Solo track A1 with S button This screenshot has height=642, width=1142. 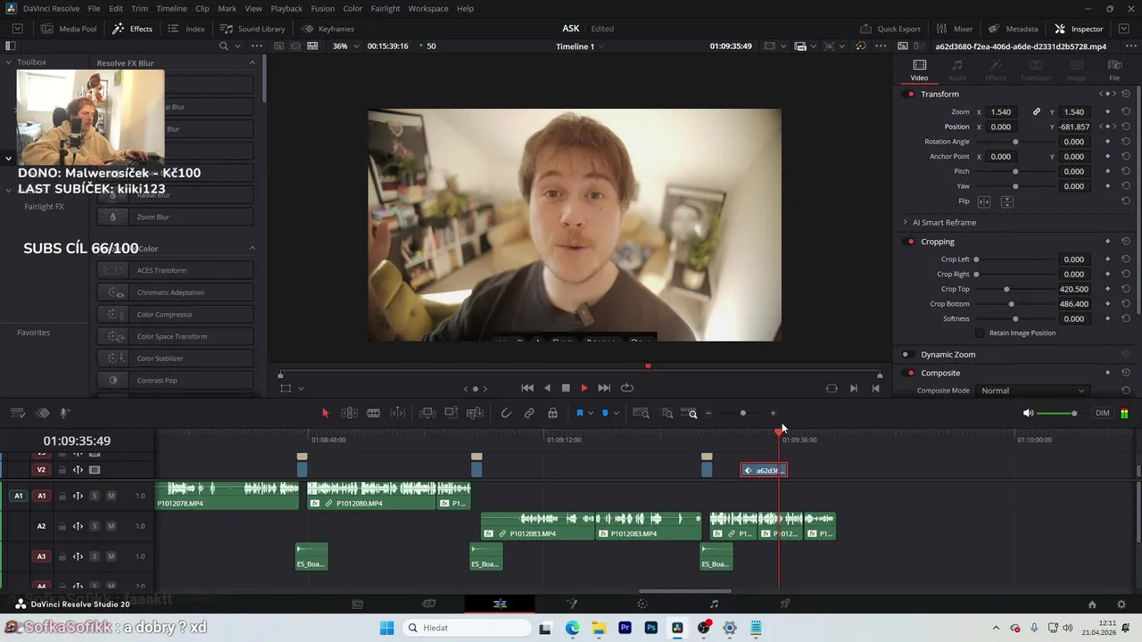[95, 496]
